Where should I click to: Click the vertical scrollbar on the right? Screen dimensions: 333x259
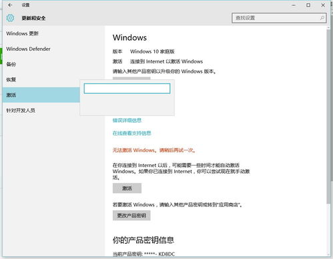[328, 115]
